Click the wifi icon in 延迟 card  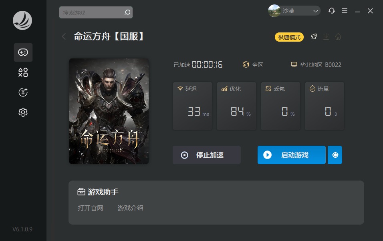pyautogui.click(x=180, y=88)
